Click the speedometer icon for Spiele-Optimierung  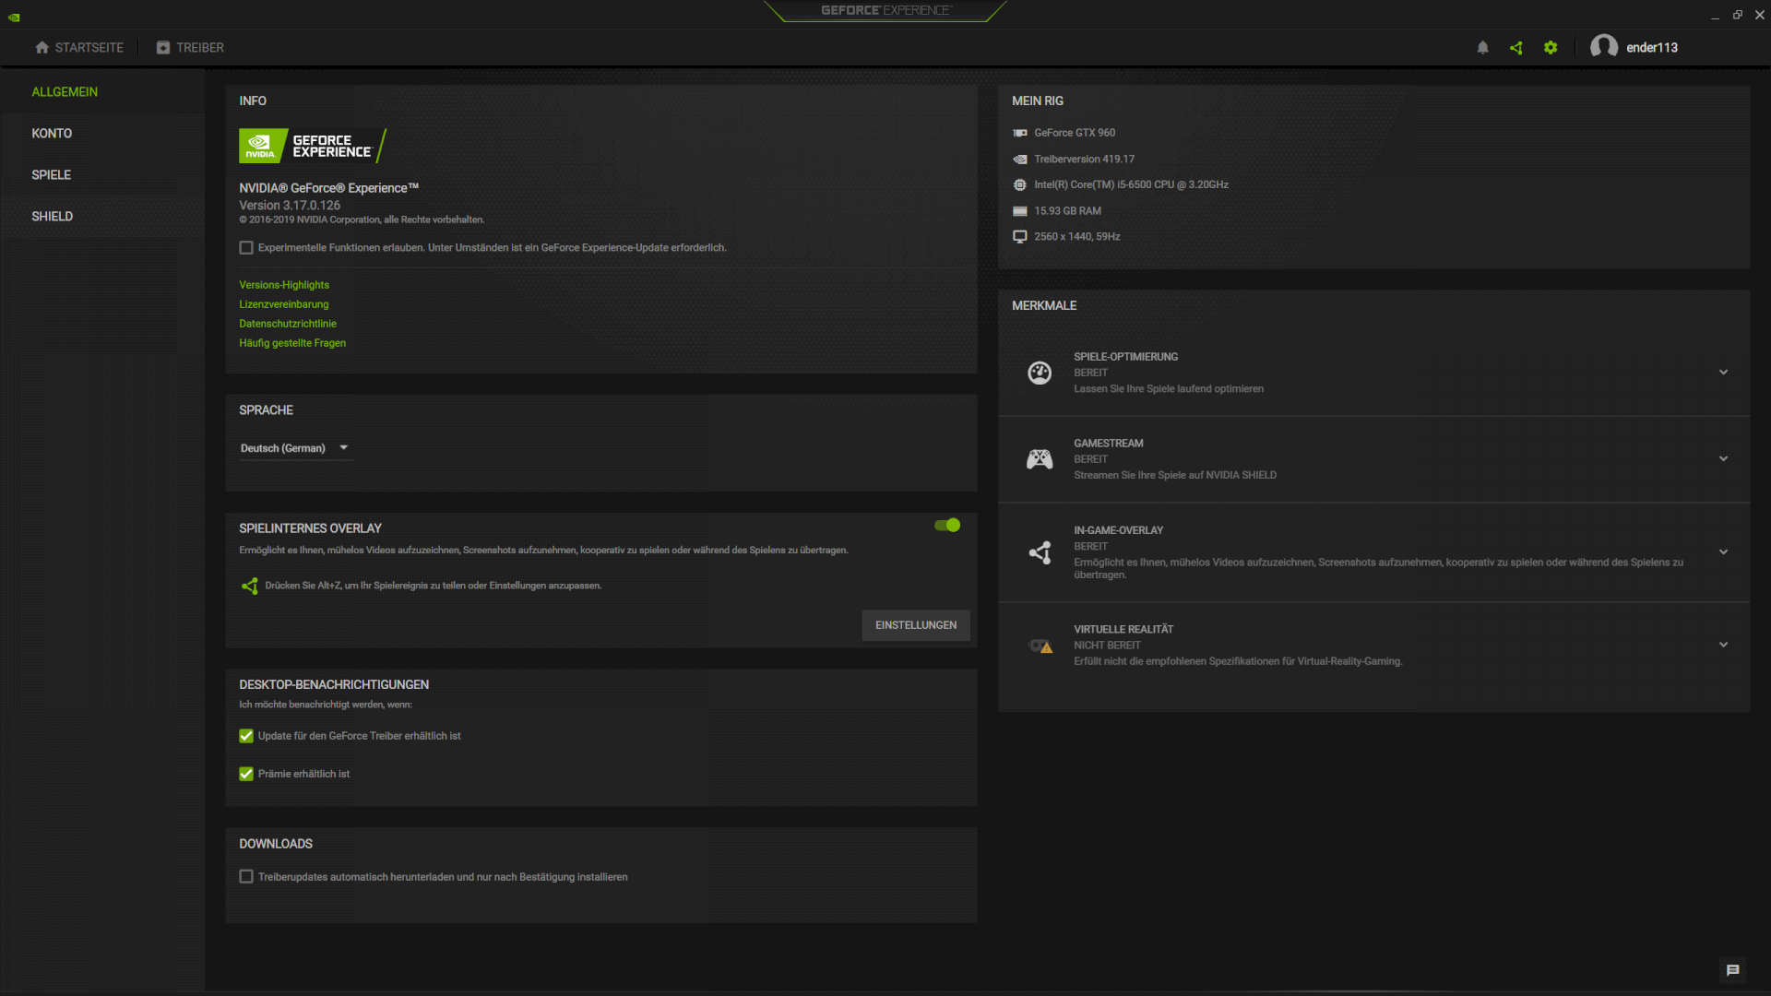pos(1040,373)
